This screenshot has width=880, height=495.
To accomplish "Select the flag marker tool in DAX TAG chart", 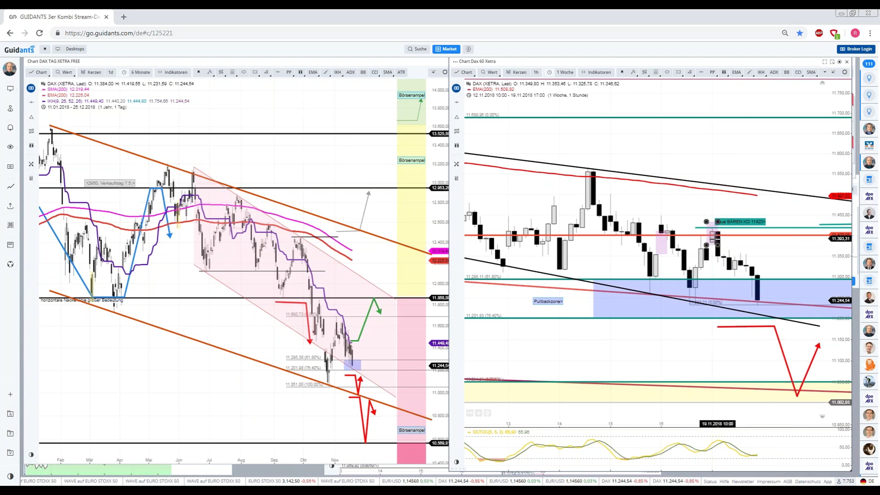I will pos(198,72).
